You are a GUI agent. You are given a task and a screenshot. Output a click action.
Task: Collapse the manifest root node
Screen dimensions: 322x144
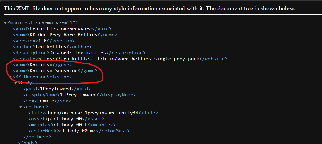click(x=5, y=23)
